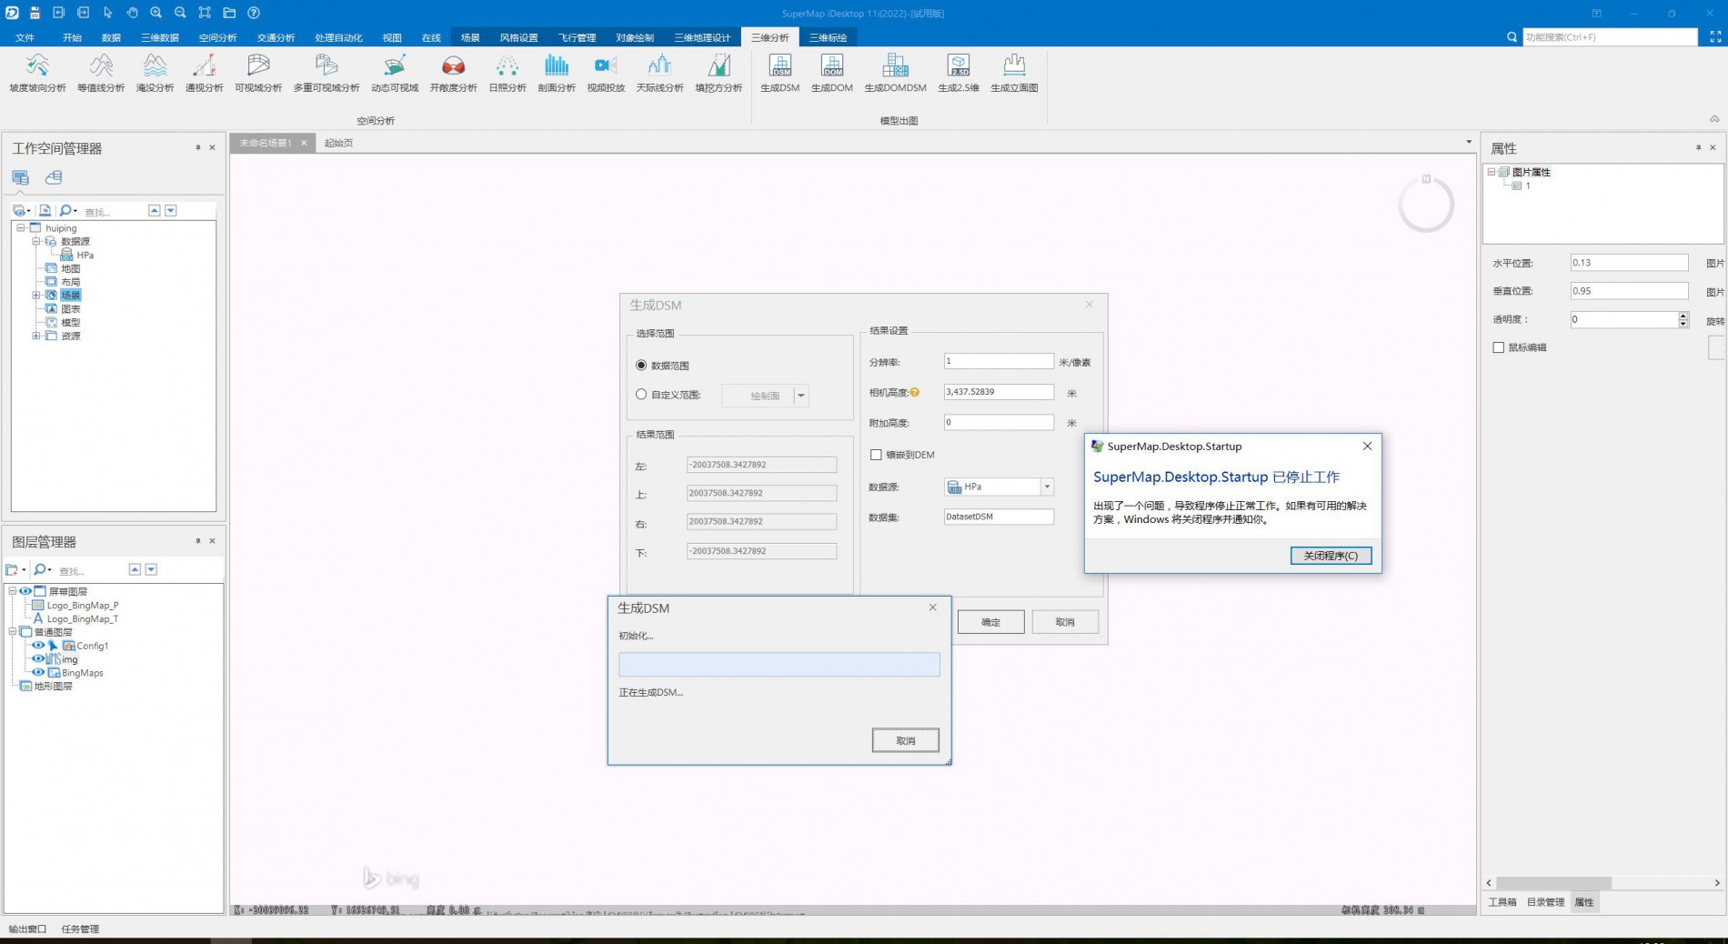Click the properties panel horizontal scrollbar
Viewport: 1728px width, 944px height.
(1553, 883)
